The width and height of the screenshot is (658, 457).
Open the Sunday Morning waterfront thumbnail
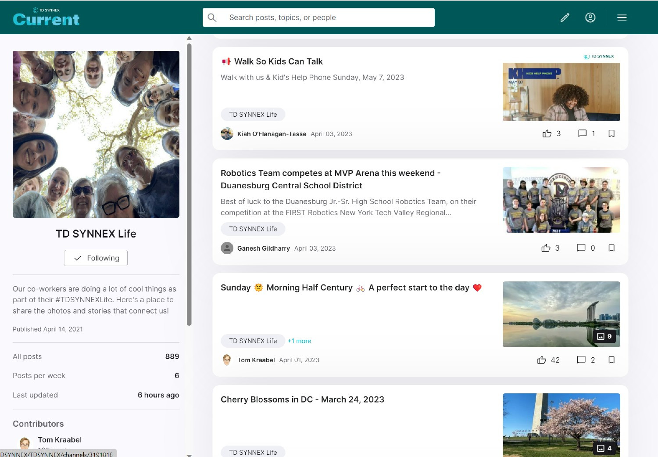[x=561, y=314]
